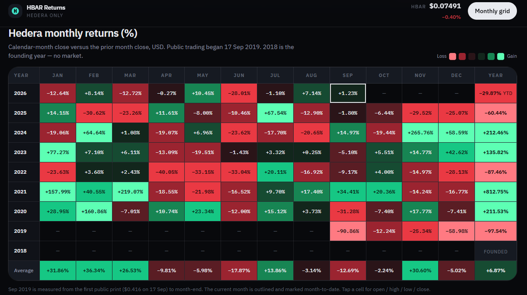Screen dimensions: 527x295
Task: Select the 2019 December cell −58.98%
Action: click(456, 231)
